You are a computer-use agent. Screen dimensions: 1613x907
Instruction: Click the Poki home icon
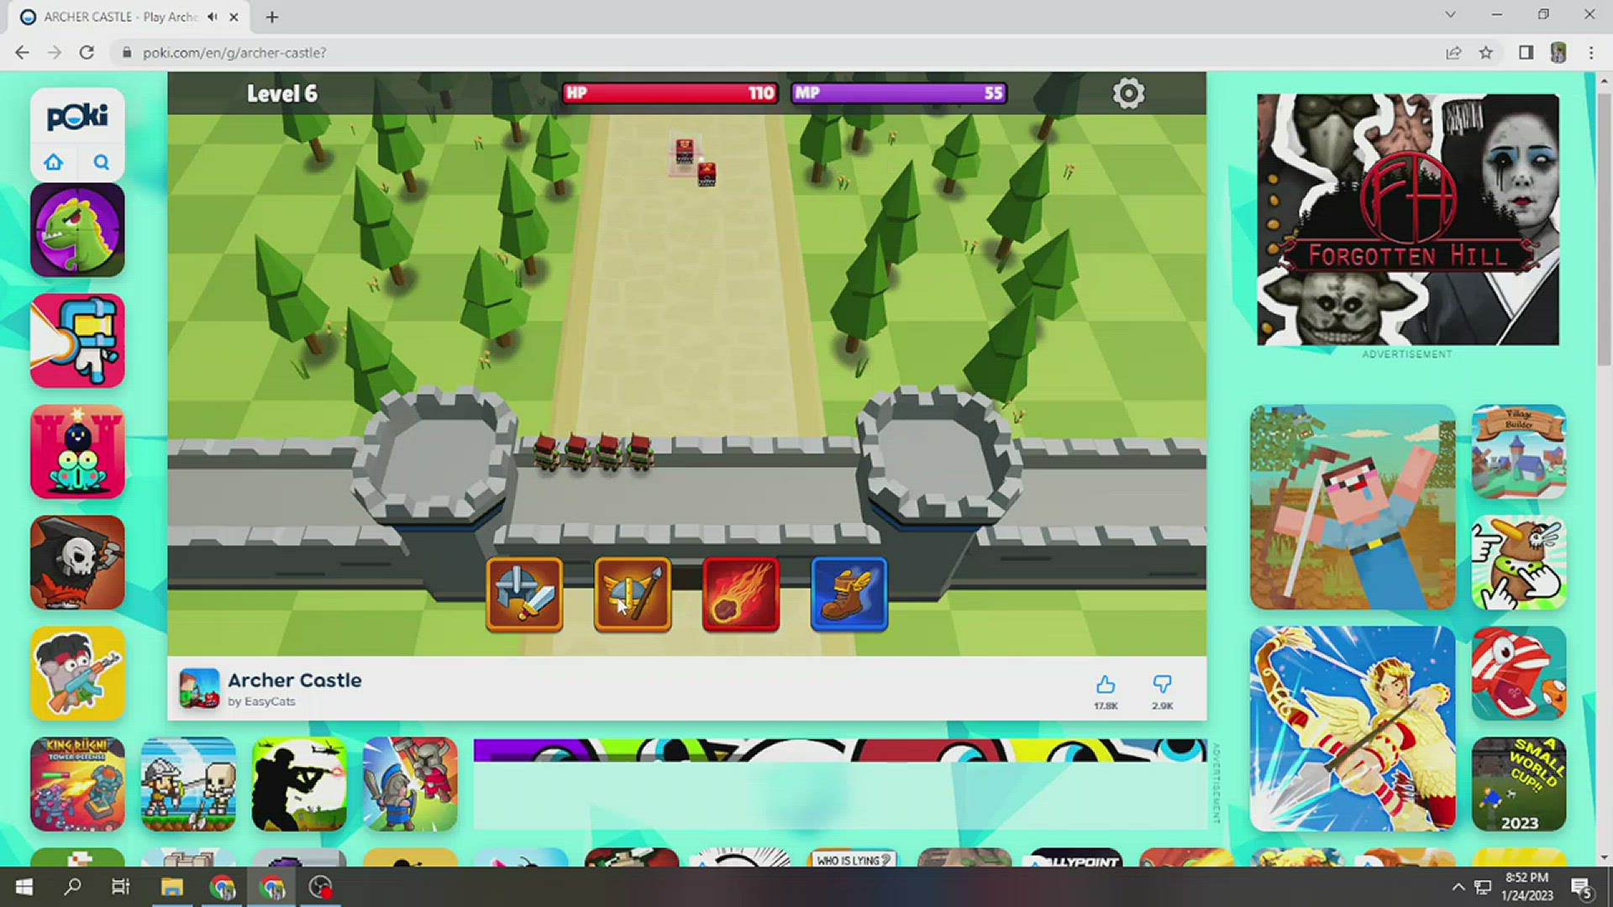54,162
